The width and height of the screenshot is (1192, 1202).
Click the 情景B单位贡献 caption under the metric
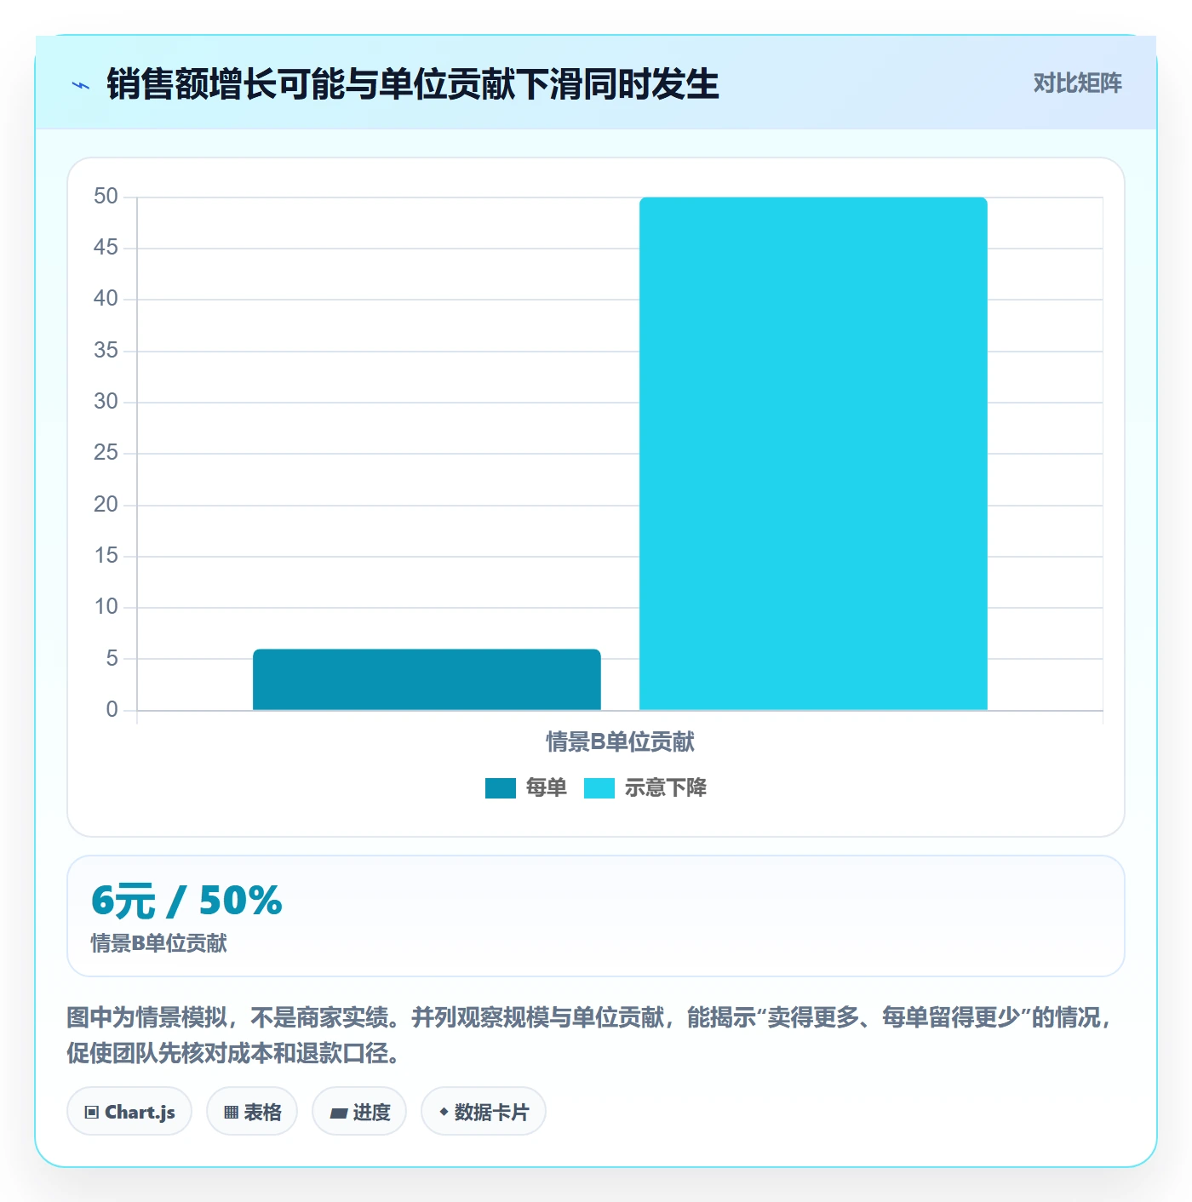159,943
